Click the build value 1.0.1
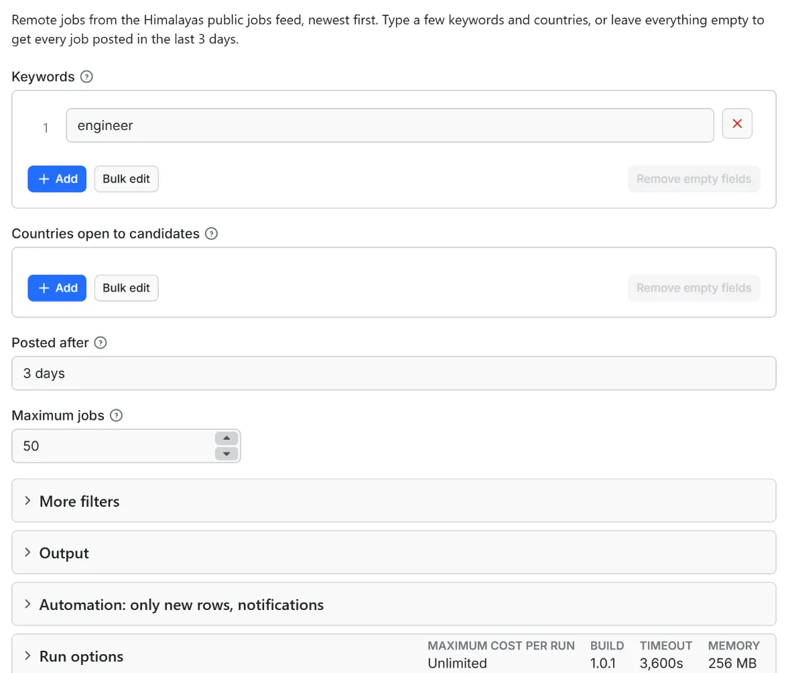 603,664
